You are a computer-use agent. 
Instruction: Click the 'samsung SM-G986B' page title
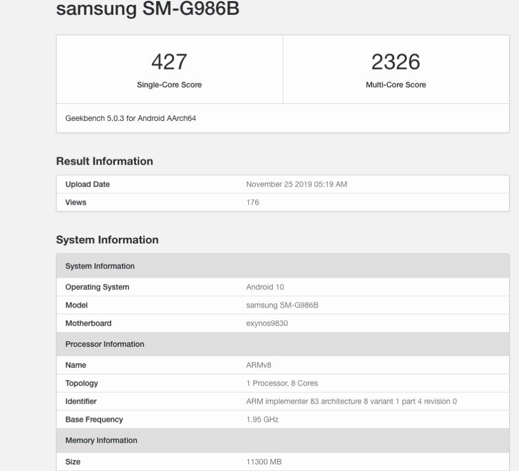pos(147,8)
